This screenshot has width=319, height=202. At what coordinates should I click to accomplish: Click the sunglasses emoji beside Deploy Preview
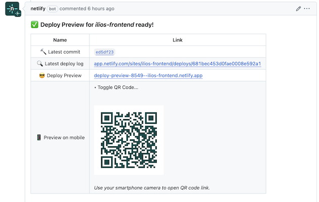(x=42, y=76)
